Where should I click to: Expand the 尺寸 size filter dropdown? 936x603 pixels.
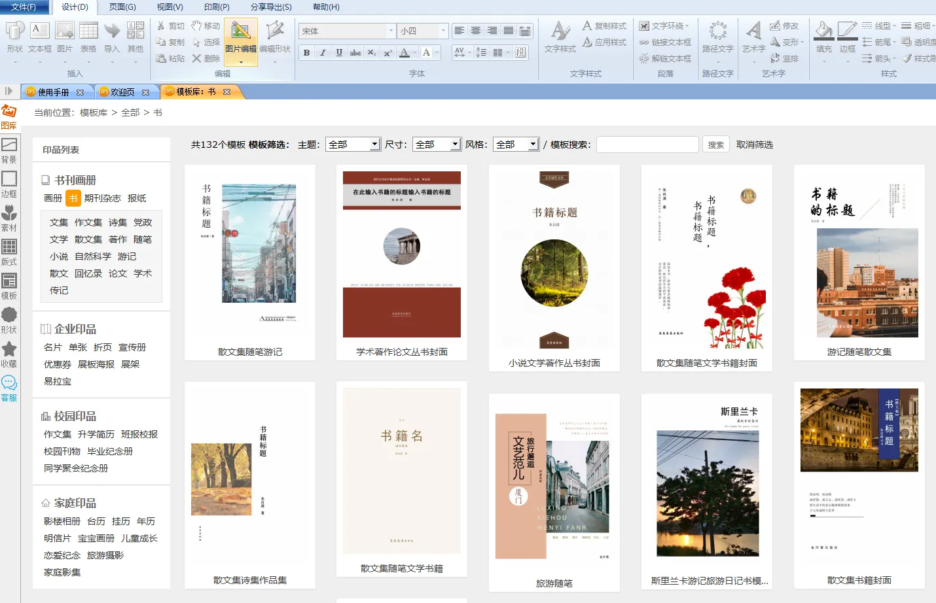456,145
